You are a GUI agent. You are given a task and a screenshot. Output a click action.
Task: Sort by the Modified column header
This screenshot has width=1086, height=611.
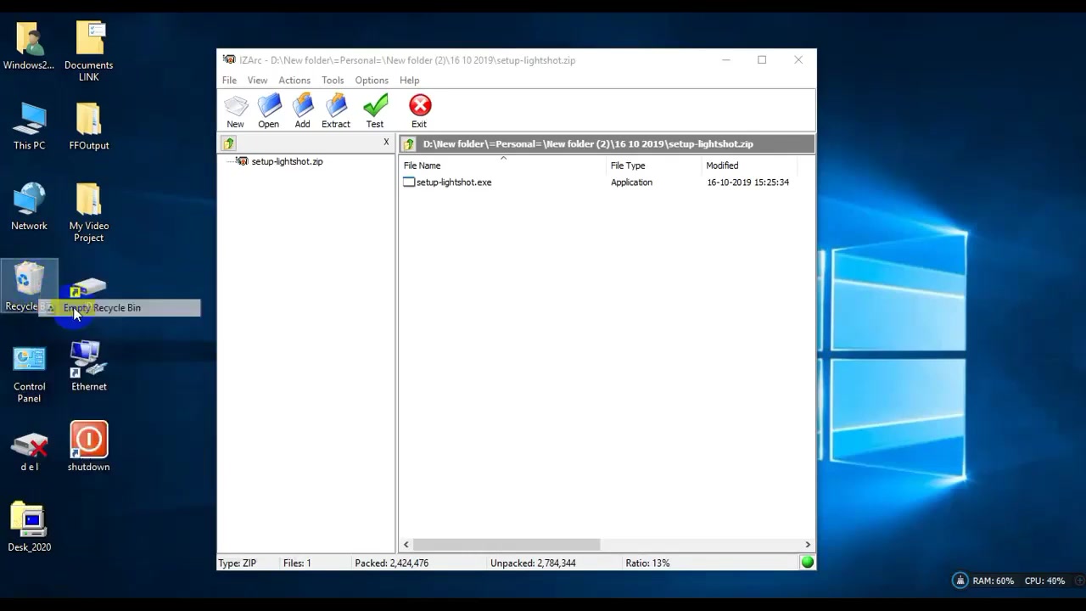point(749,165)
